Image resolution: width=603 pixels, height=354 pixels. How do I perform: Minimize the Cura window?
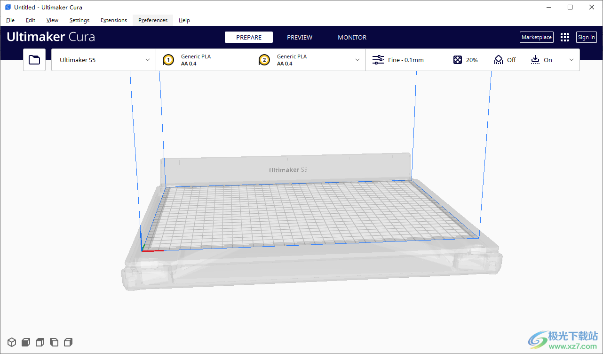click(x=548, y=7)
